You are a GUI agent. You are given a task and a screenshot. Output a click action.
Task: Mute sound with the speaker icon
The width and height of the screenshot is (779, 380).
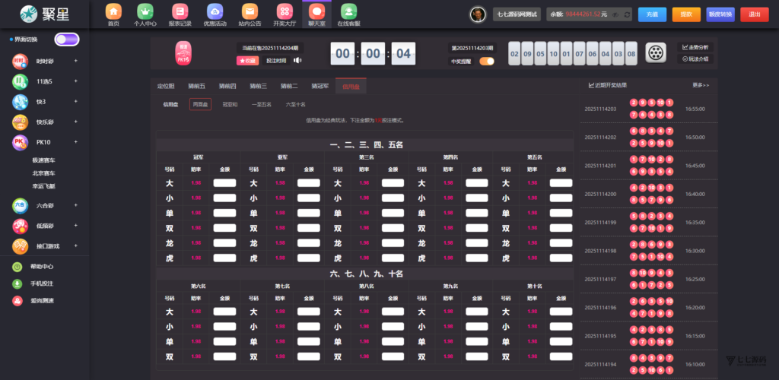297,61
